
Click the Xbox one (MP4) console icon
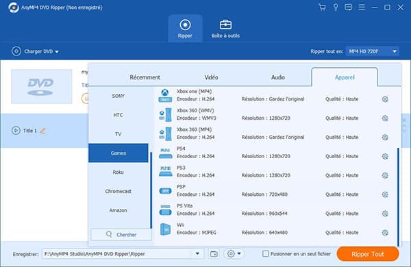(x=165, y=95)
